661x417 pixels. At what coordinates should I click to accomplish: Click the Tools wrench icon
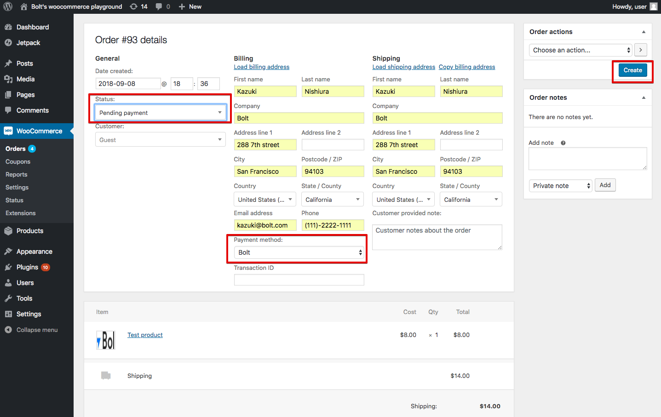[x=8, y=298]
